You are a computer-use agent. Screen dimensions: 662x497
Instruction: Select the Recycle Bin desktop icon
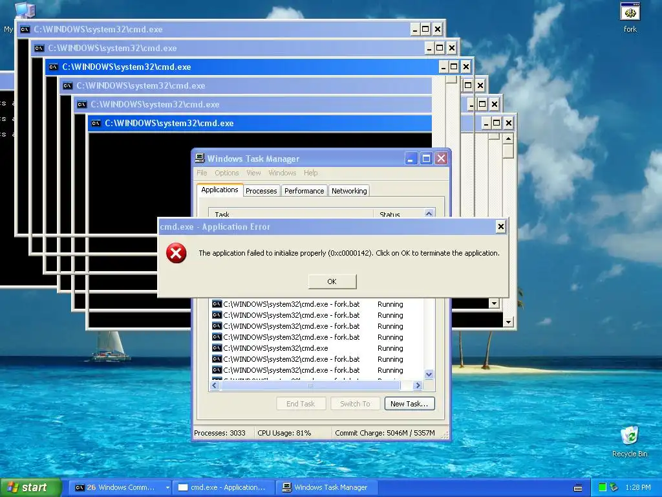(x=630, y=441)
